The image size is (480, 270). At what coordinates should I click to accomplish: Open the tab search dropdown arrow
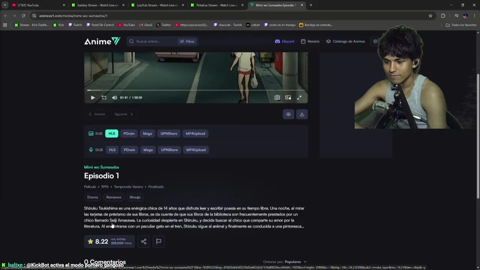point(4,5)
